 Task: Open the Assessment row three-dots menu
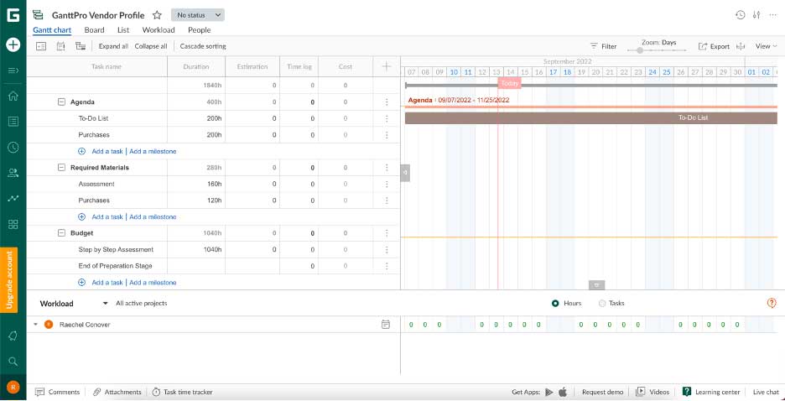tap(387, 185)
